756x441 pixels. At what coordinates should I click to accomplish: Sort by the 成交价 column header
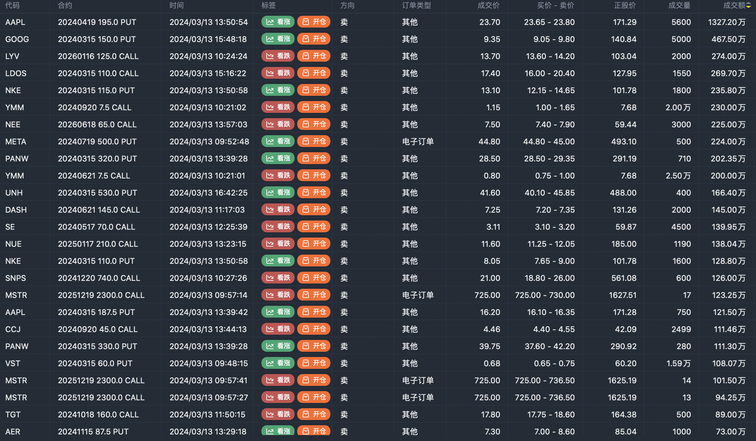coord(488,6)
